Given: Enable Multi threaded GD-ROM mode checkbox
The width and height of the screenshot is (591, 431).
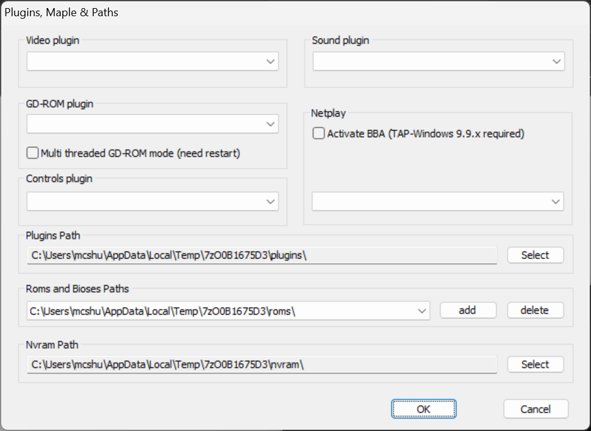Looking at the screenshot, I should tap(32, 153).
